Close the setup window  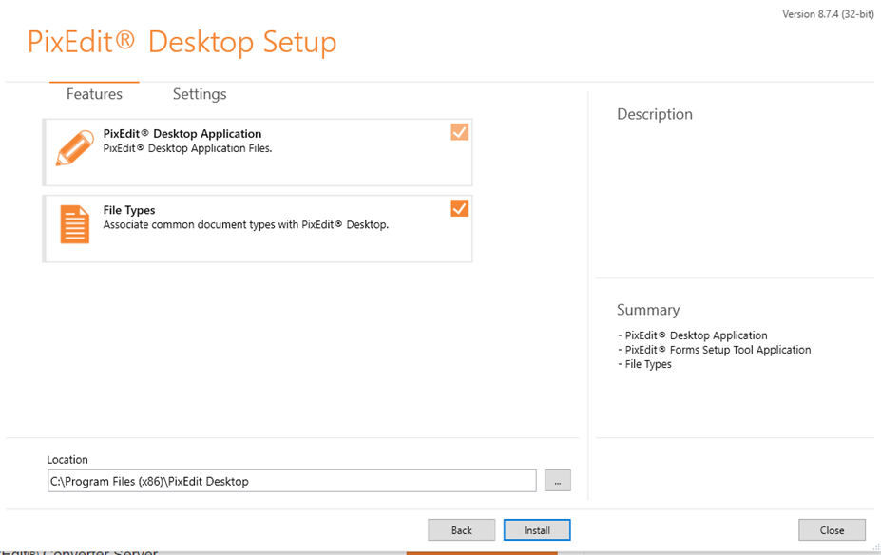[x=832, y=529]
